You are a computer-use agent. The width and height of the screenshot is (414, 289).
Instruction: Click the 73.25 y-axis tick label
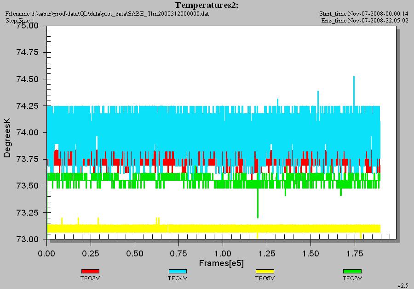pyautogui.click(x=28, y=213)
